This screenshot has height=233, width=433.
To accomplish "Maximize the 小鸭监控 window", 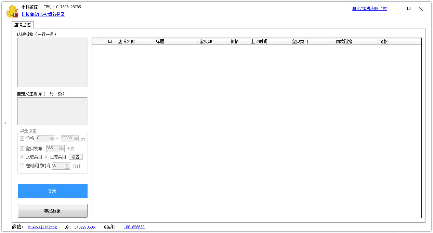I will click(409, 9).
